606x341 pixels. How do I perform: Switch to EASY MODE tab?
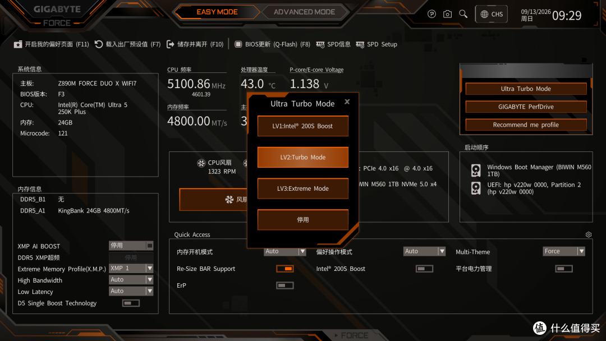(x=217, y=12)
